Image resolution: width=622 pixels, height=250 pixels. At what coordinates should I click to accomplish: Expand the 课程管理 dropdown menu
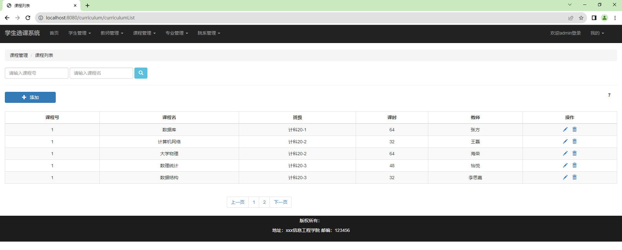[144, 33]
